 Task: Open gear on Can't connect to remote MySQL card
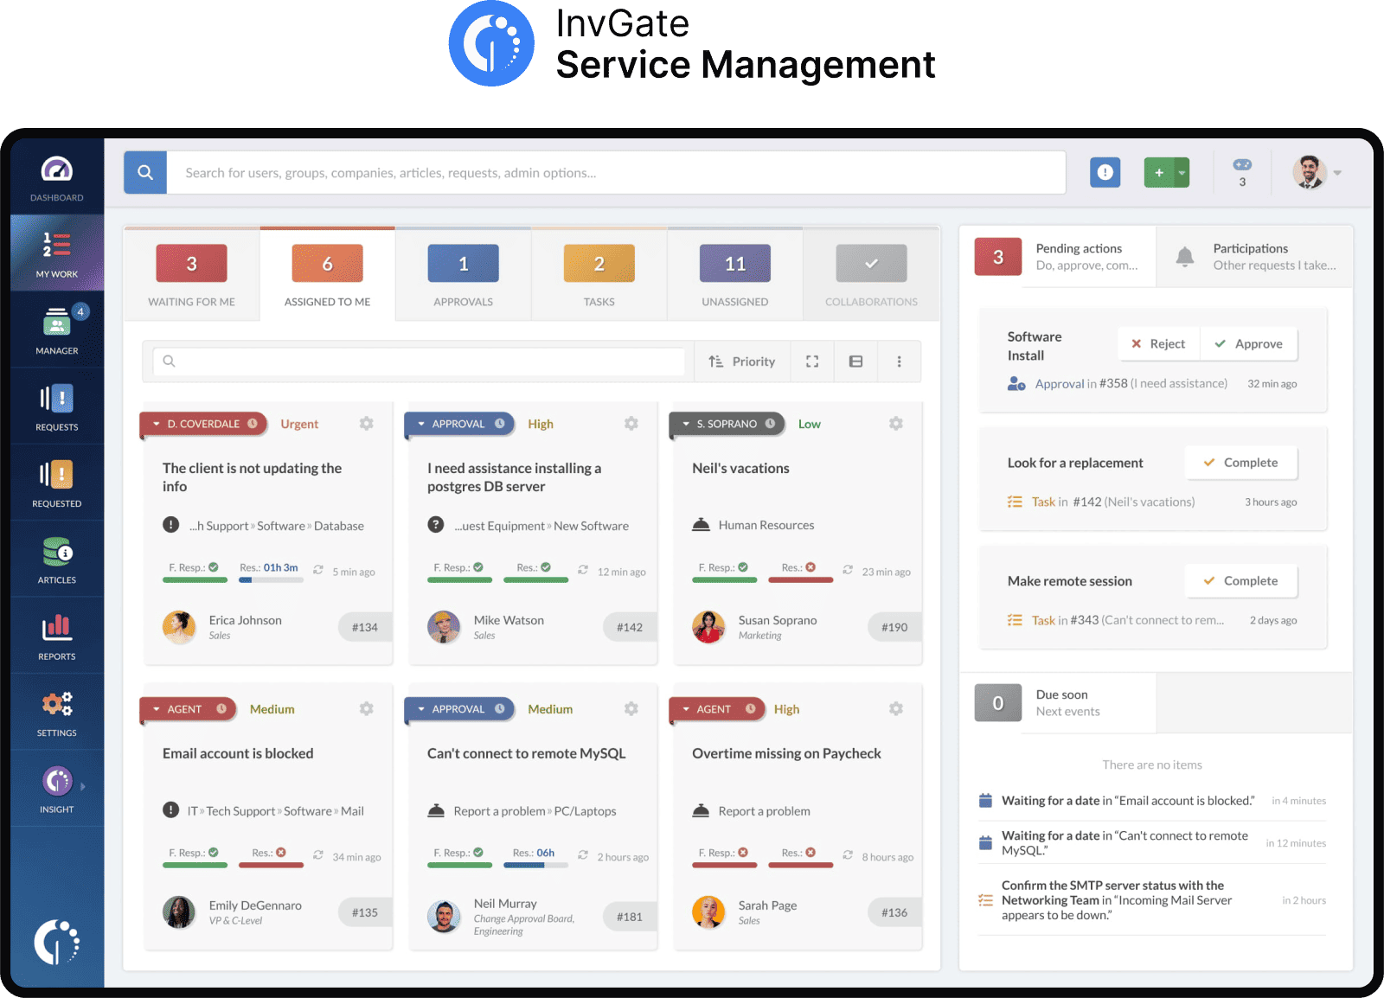pos(631,709)
